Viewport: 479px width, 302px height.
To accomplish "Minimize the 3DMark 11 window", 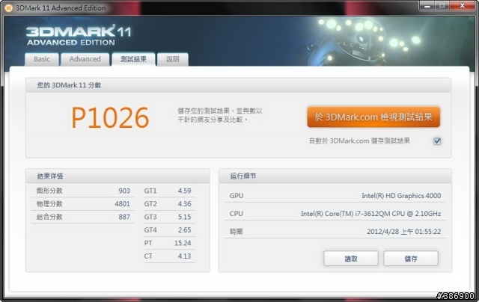I will (427, 6).
